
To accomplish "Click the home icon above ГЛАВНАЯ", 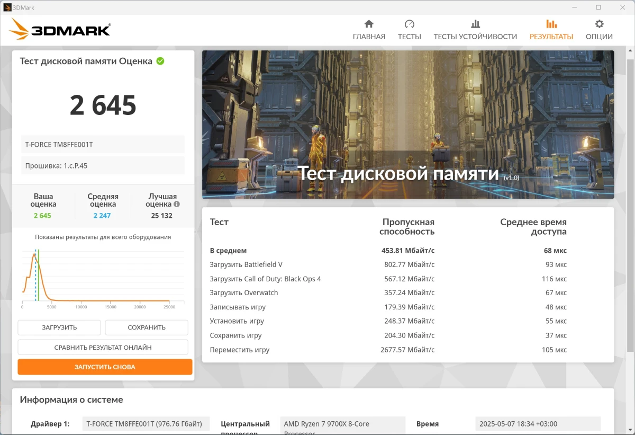I will [x=369, y=24].
